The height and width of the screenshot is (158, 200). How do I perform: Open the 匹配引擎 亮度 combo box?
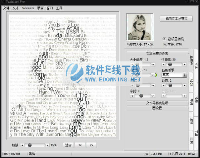174,75
